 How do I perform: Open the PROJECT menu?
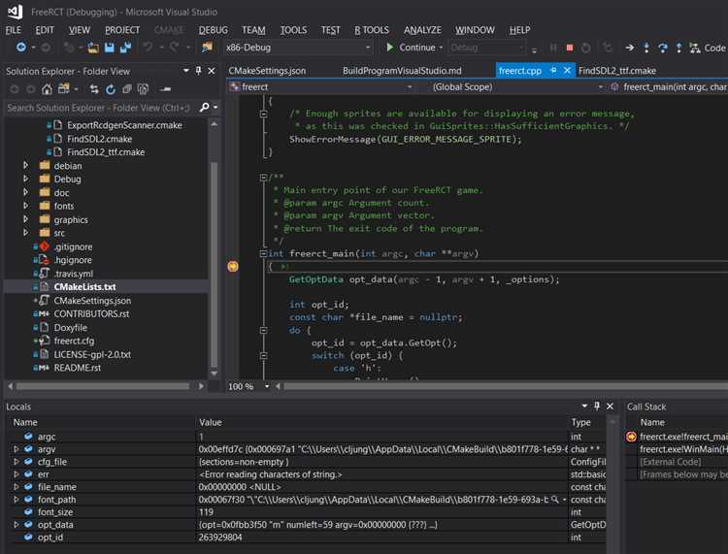[122, 30]
